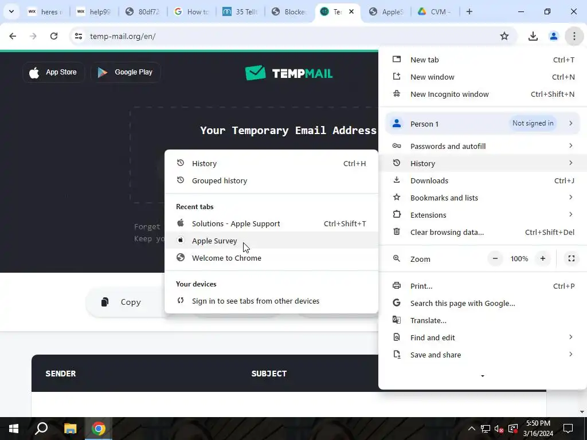Switch to the 'heres' Wix tab
587x440 pixels.
click(x=45, y=11)
